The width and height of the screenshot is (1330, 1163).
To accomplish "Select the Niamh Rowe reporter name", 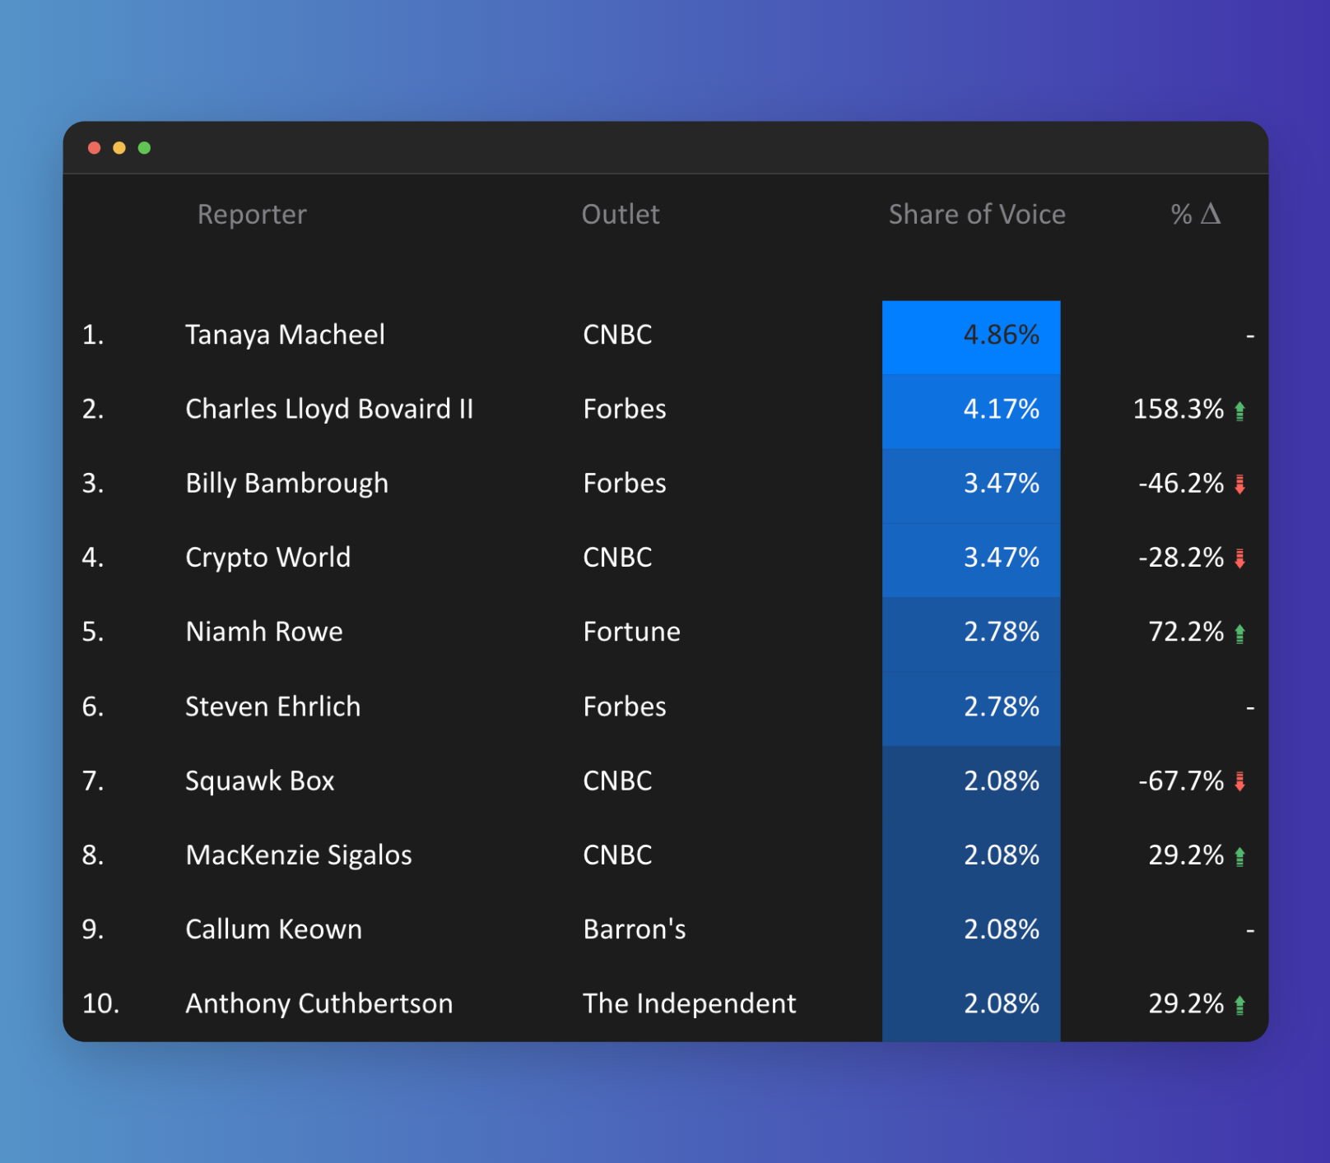I will pos(264,632).
